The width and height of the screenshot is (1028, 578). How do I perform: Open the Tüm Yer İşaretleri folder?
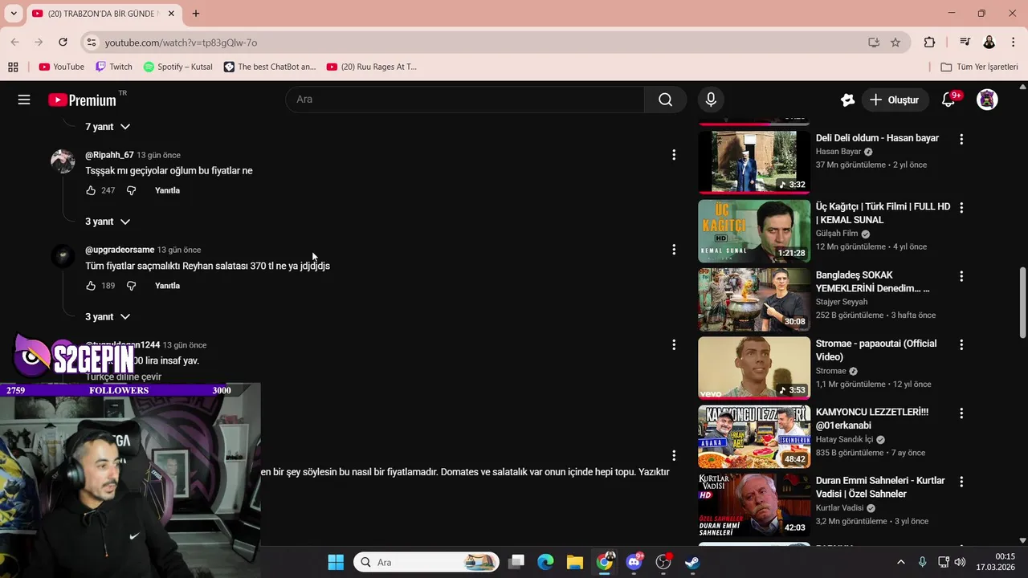coord(980,67)
